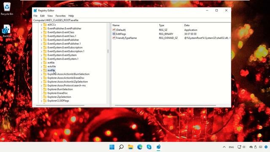Open the Help menu
This screenshot has width=270, height=152.
(x=71, y=16)
